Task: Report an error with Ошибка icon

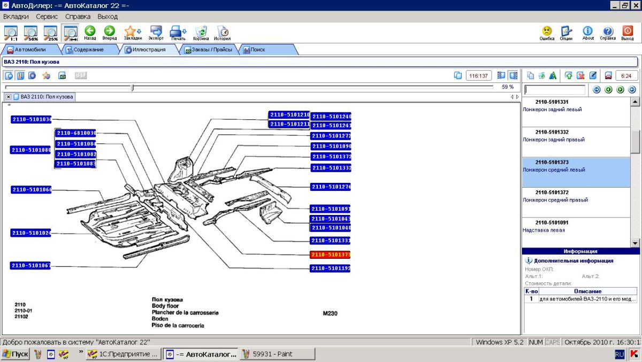Action: coord(547,33)
